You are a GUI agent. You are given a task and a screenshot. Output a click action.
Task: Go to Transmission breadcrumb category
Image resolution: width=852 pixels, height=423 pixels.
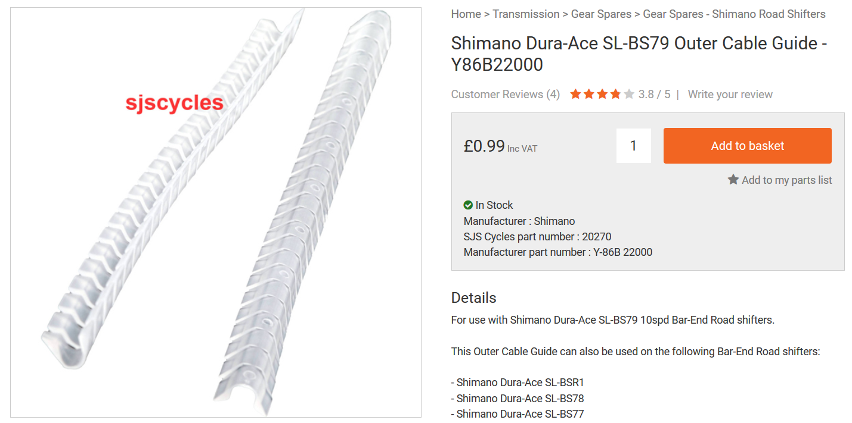tap(526, 14)
